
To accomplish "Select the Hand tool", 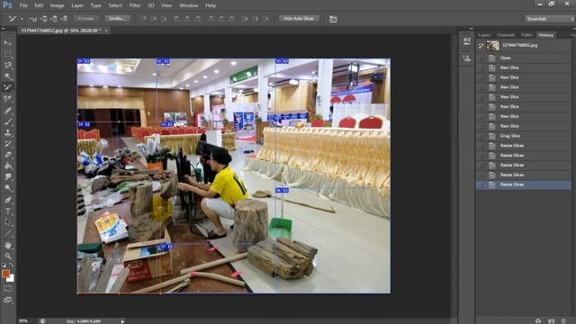I will (x=8, y=246).
